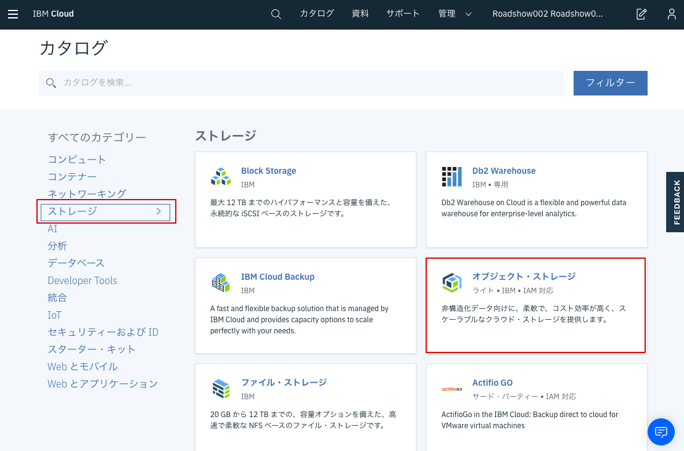Screen dimensions: 684x451
Task: Click 'IBM • 専用' tag text
Action: point(490,185)
